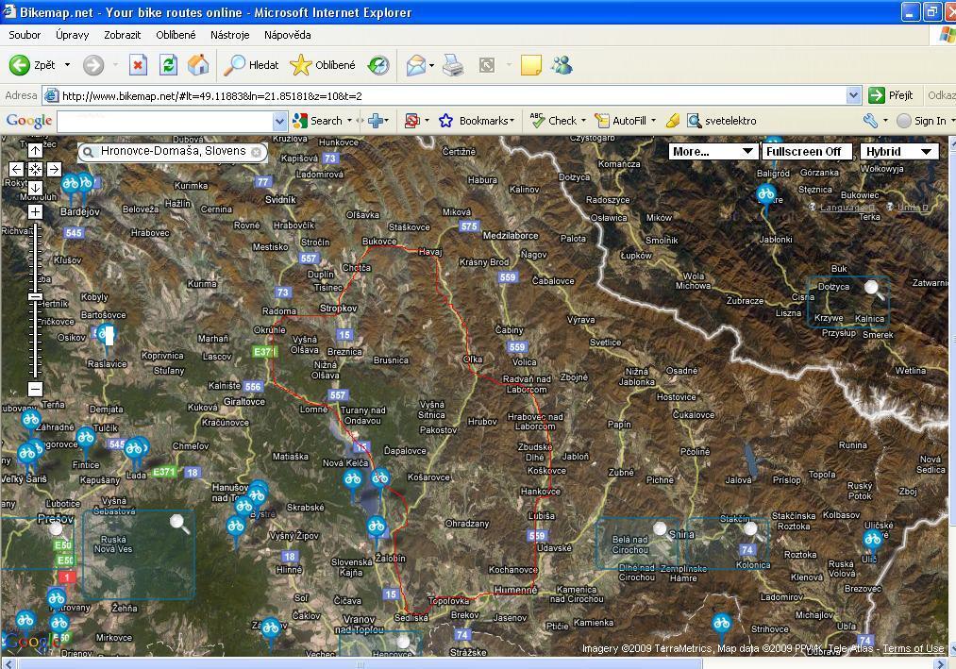Toggle the Fullscreen Off button

[804, 151]
